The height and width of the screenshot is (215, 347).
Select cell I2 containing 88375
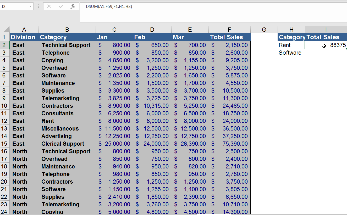(326, 45)
